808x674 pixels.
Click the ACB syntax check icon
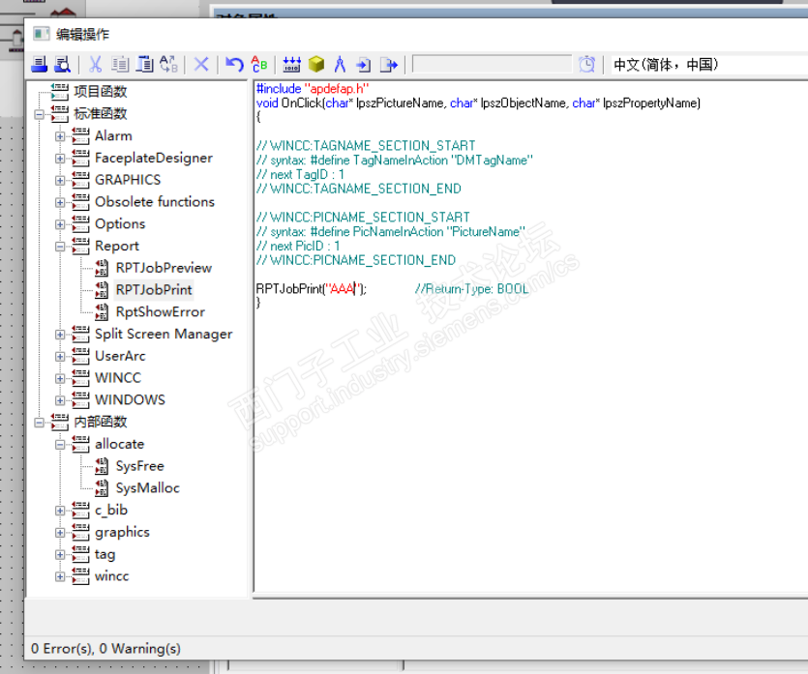(x=258, y=65)
